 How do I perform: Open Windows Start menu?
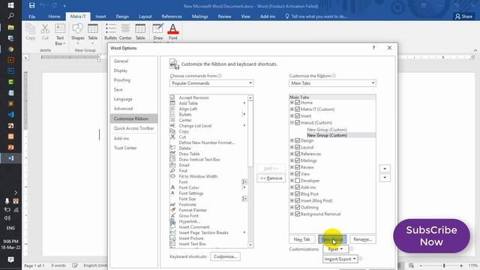10,5
